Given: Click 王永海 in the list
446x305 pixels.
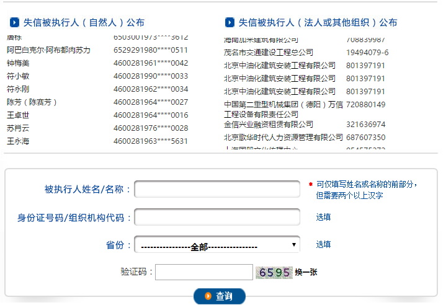Looking at the screenshot, I should pos(18,141).
